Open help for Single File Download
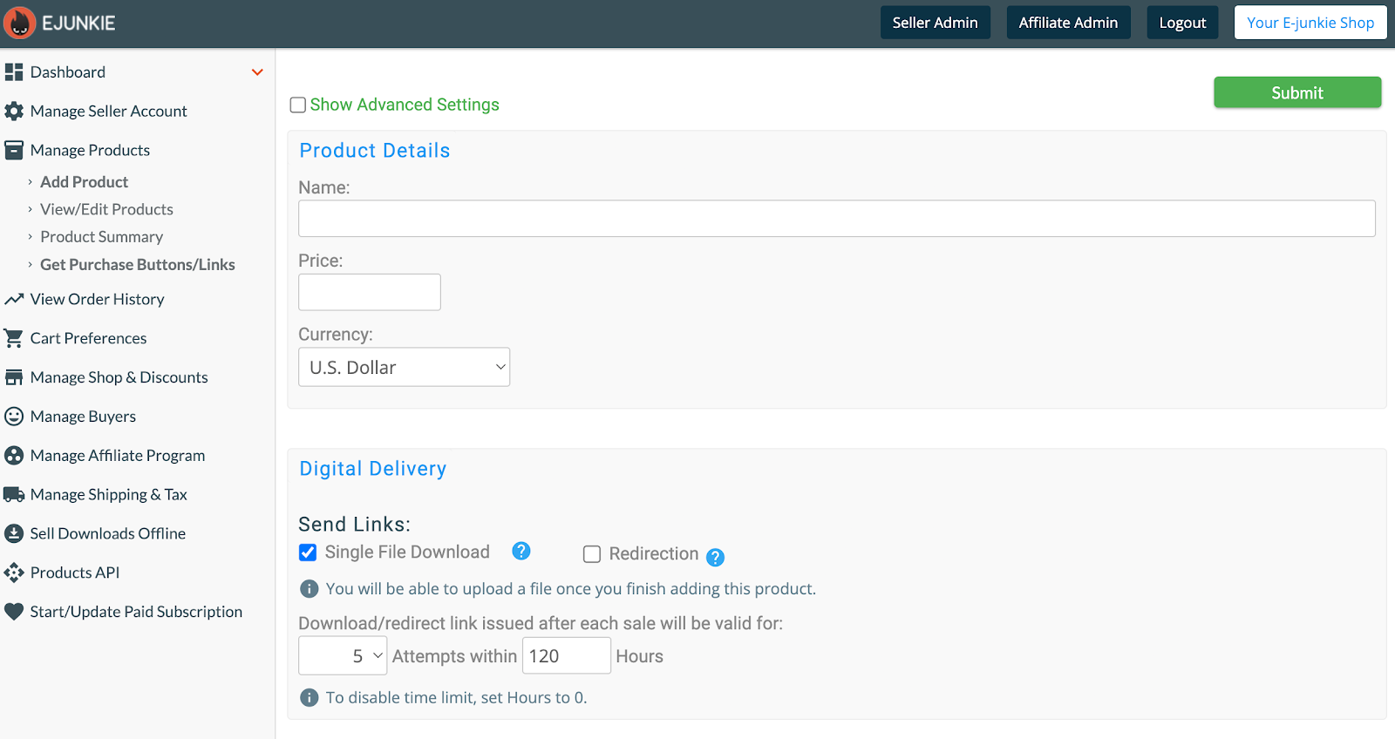 [521, 551]
